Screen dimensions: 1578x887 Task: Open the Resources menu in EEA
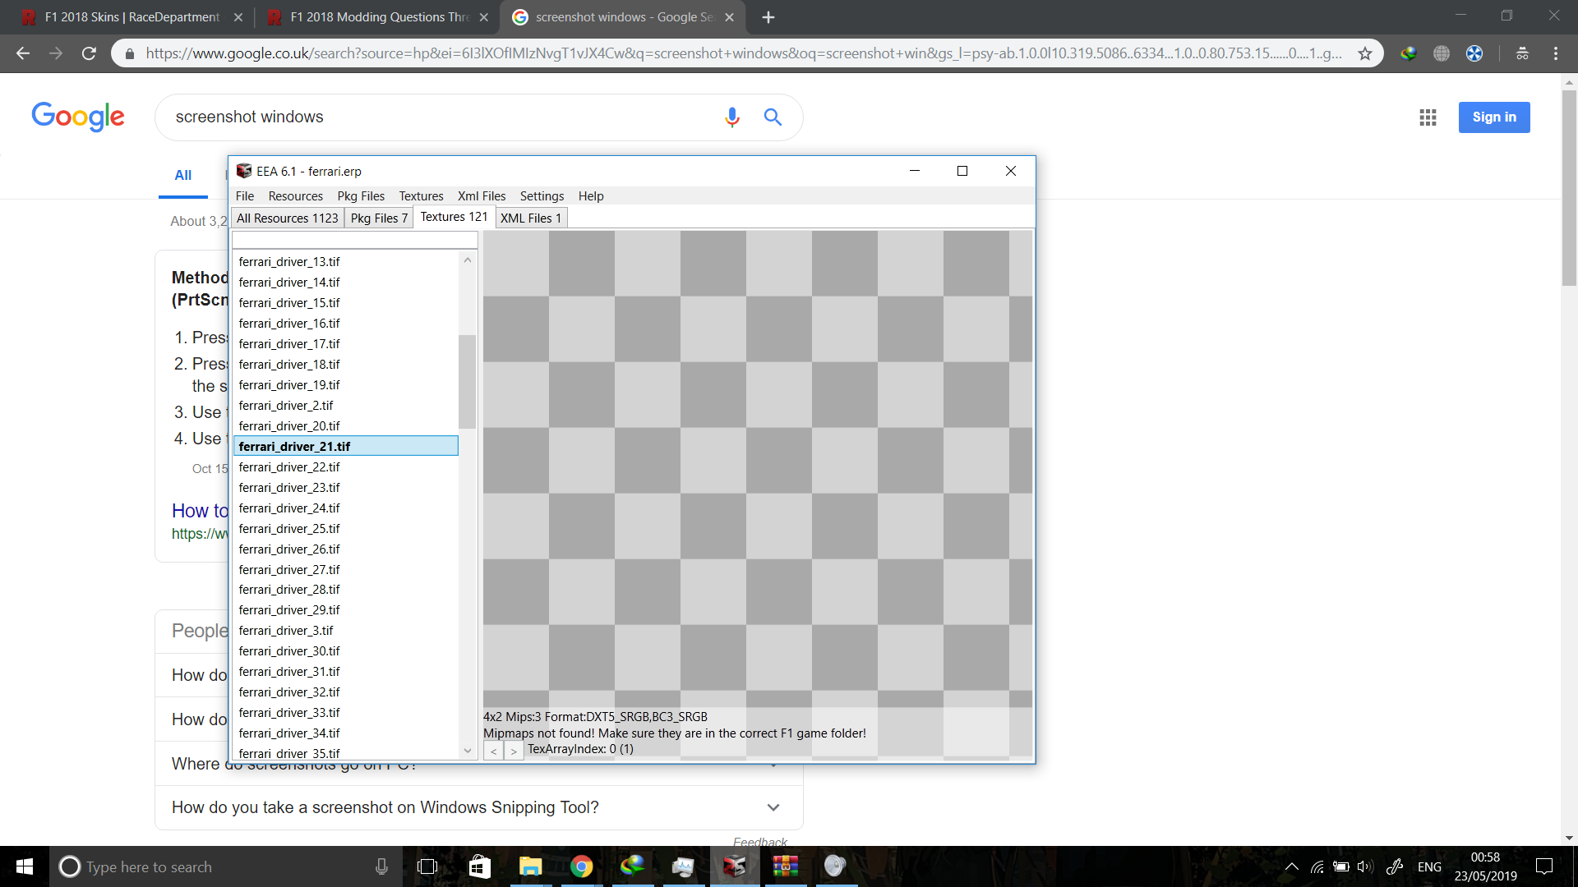tap(296, 196)
